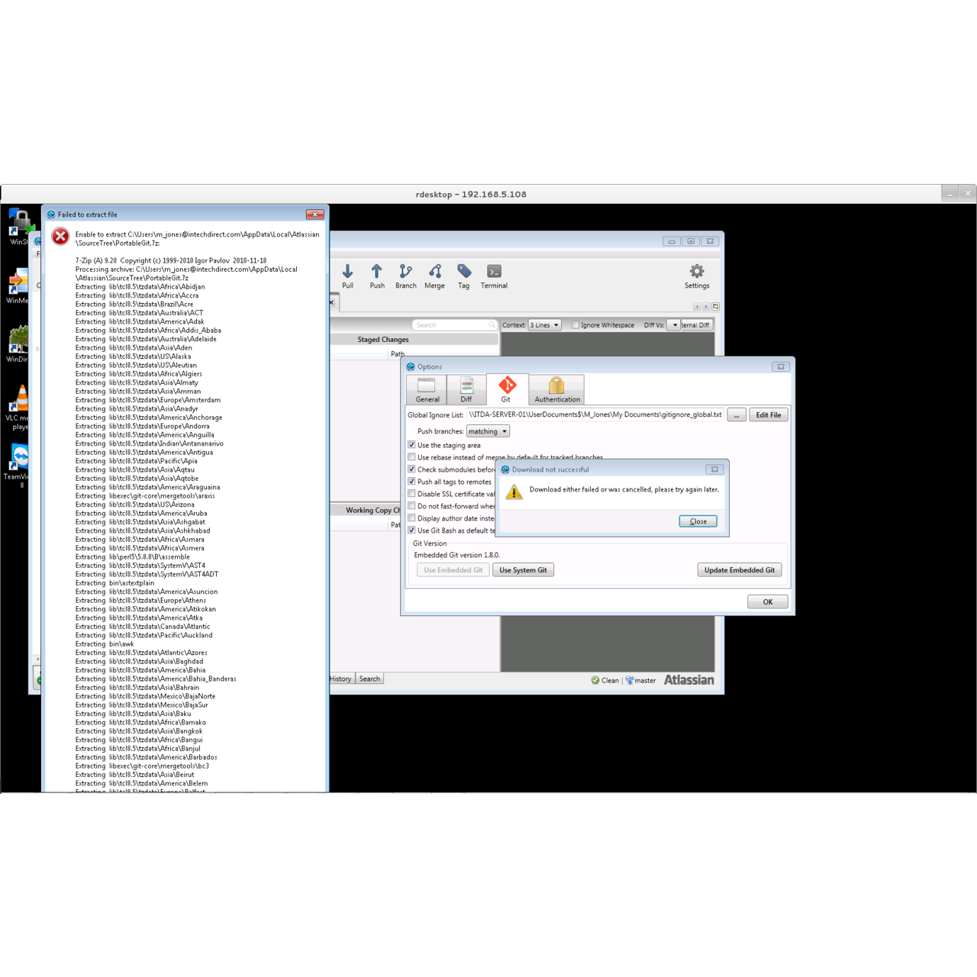The image size is (977, 977).
Task: Enable 'Do not fast-forward' checkbox
Action: coord(411,505)
